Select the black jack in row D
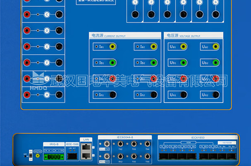Image resolution: width=251 pixels, height=166 pixels. (x=59, y=31)
